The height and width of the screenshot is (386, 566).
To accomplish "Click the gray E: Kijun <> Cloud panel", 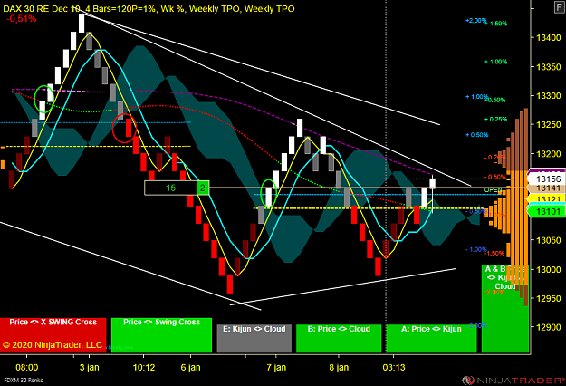I will click(x=254, y=338).
